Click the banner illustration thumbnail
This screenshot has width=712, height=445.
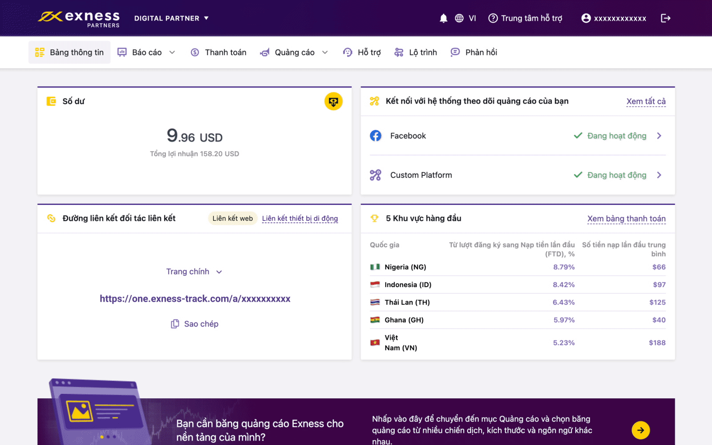point(99,412)
